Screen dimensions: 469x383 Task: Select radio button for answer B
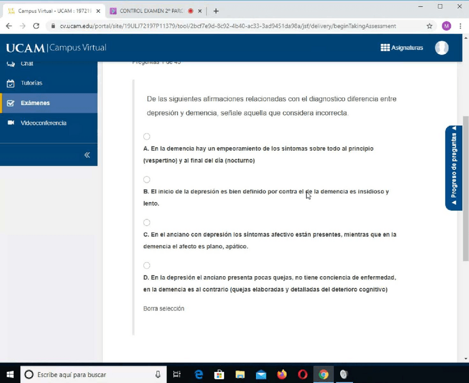(147, 179)
